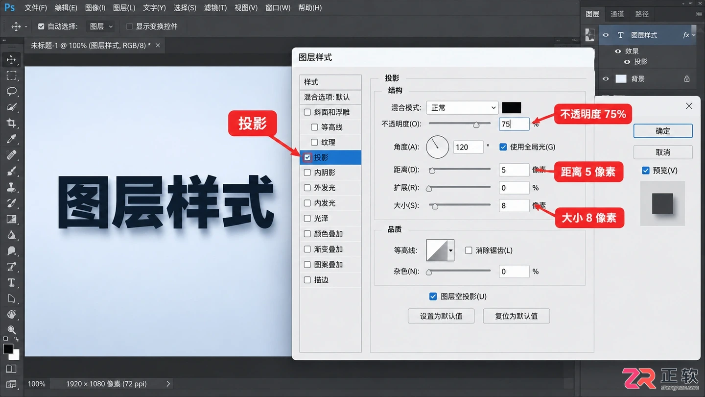Click the 确定 button

point(663,131)
